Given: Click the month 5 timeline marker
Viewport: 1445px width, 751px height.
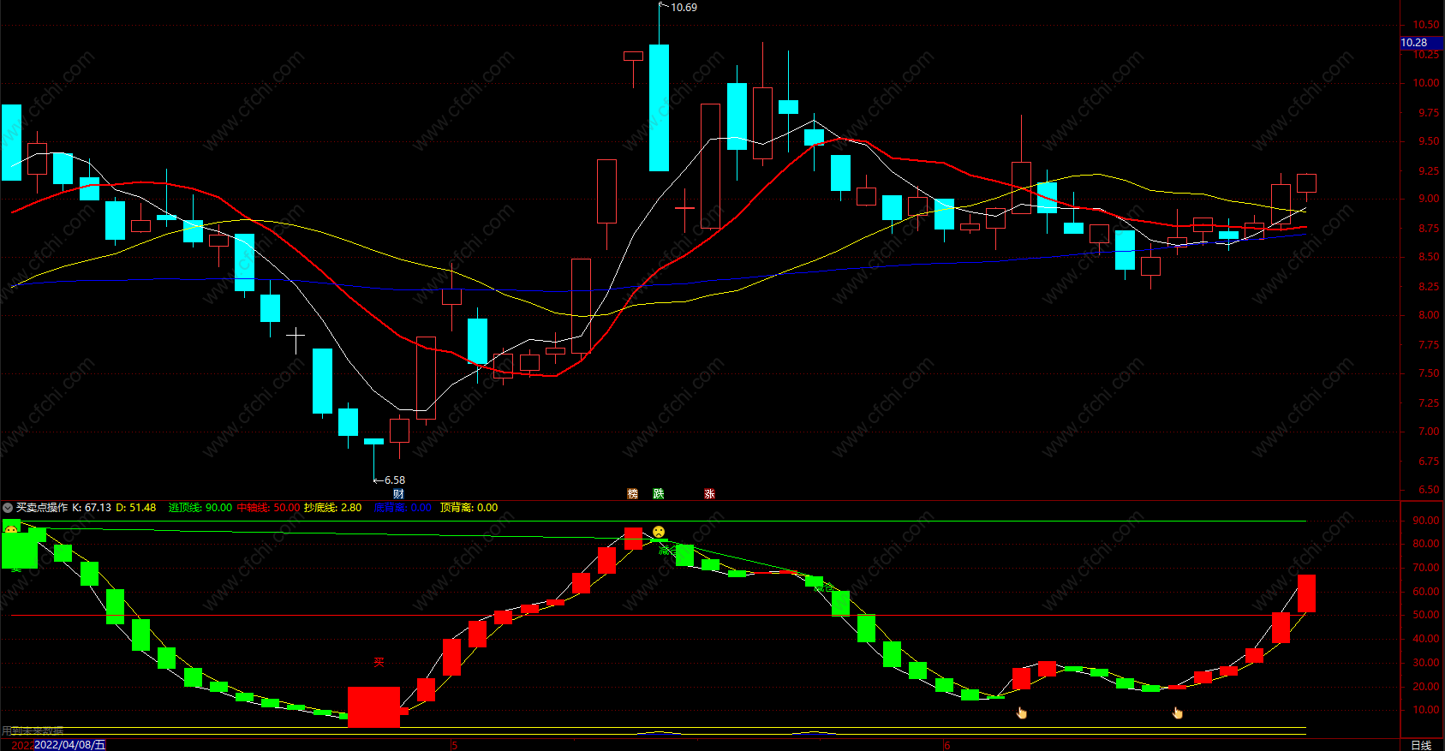Looking at the screenshot, I should [x=455, y=746].
